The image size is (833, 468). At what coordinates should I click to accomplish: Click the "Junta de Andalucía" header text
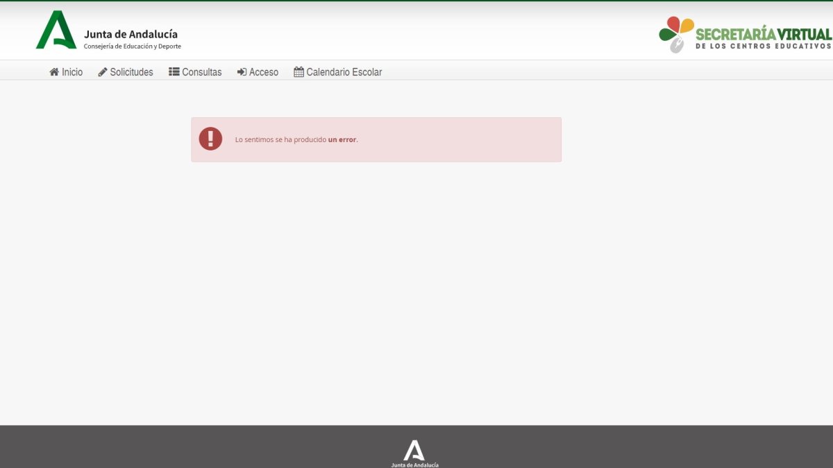(x=131, y=33)
